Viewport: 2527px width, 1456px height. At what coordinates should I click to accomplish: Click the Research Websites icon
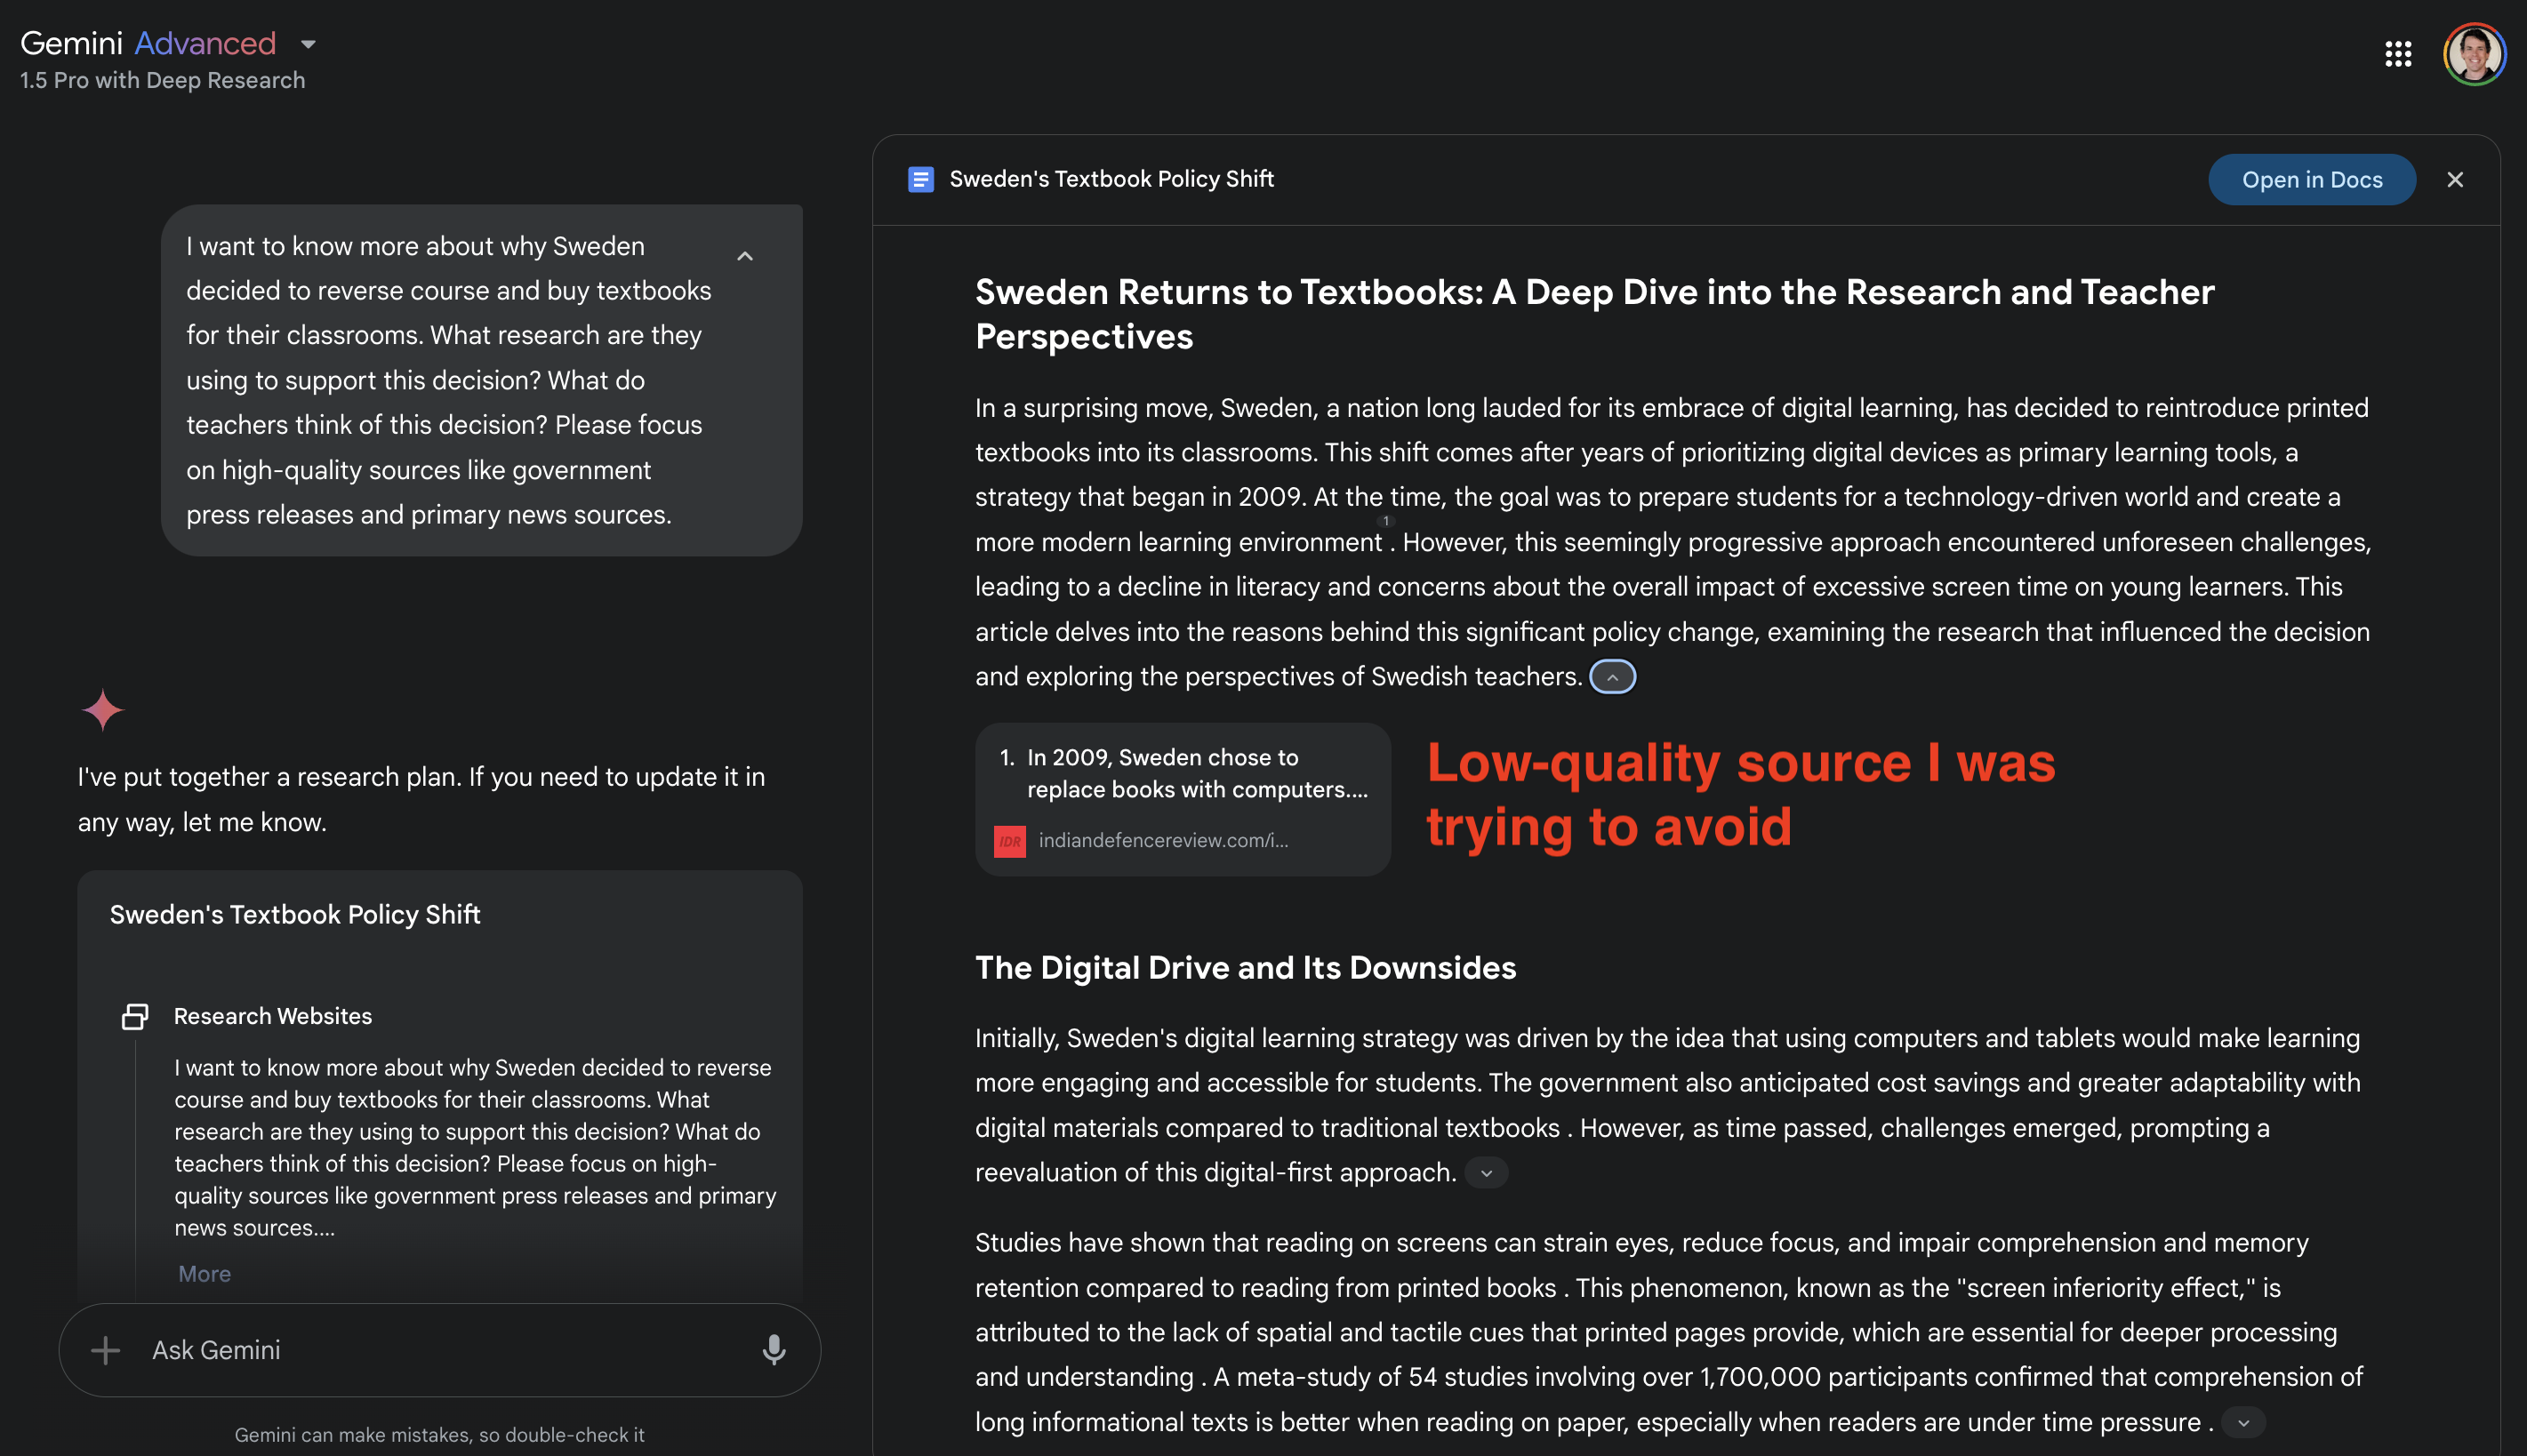135,1016
